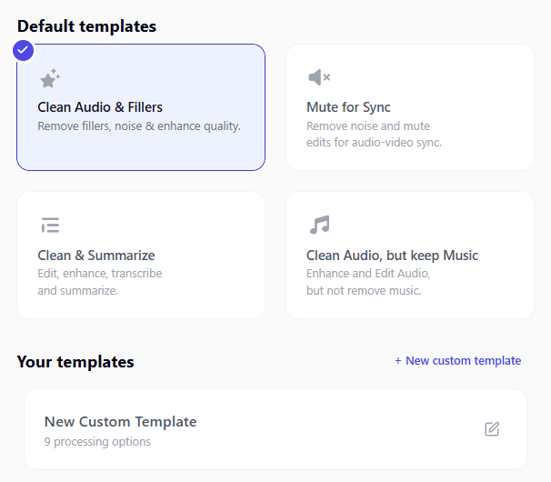
Task: Choose Clean Audio, but keep Music template
Action: pyautogui.click(x=410, y=256)
